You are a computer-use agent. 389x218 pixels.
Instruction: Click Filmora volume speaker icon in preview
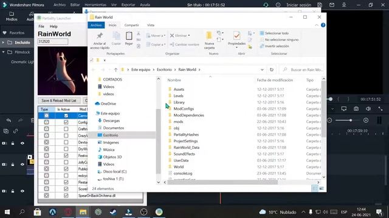(x=368, y=109)
